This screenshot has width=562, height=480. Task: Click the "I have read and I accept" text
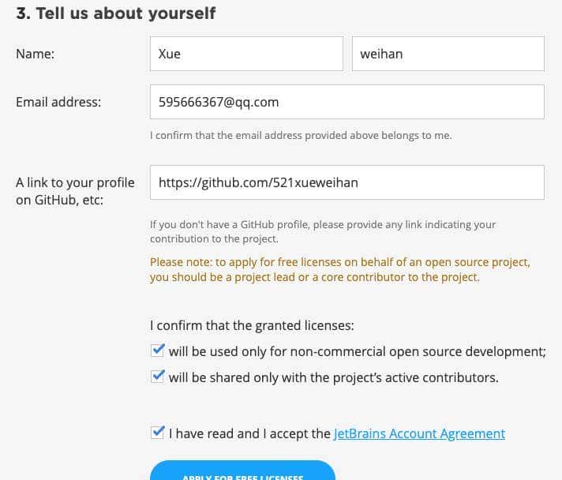pyautogui.click(x=249, y=433)
